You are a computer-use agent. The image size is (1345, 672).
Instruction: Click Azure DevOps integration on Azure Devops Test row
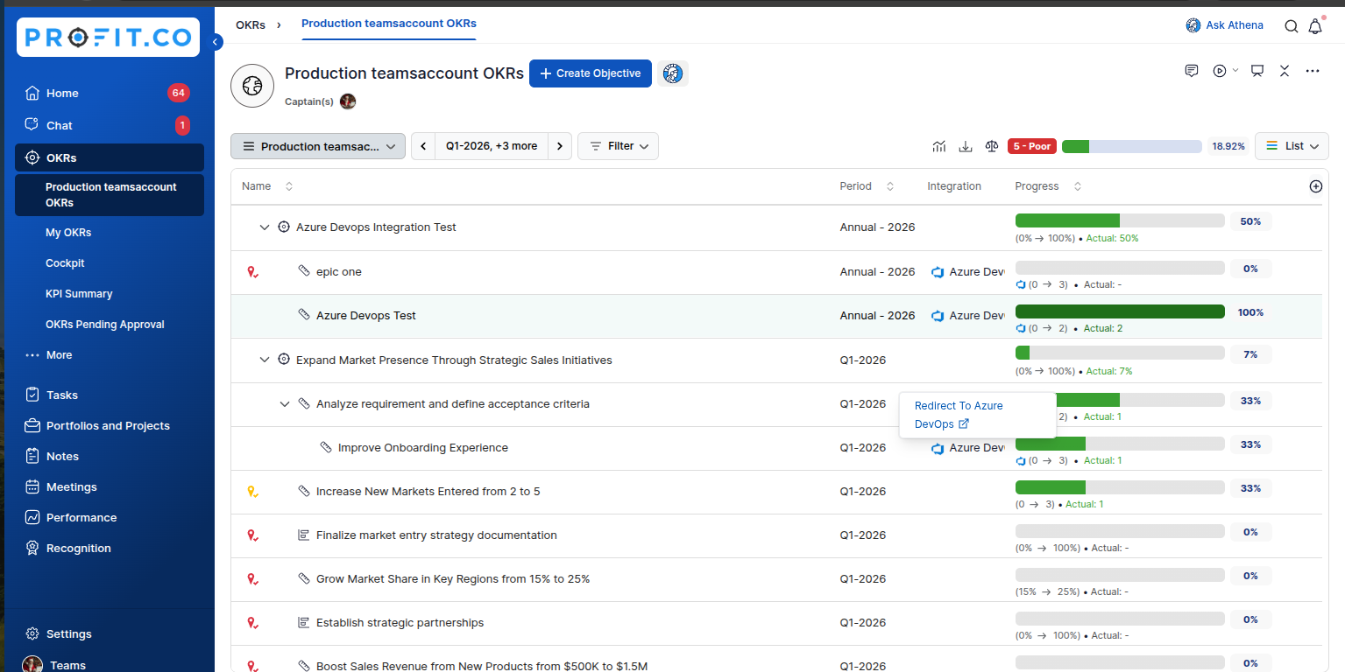pos(967,316)
